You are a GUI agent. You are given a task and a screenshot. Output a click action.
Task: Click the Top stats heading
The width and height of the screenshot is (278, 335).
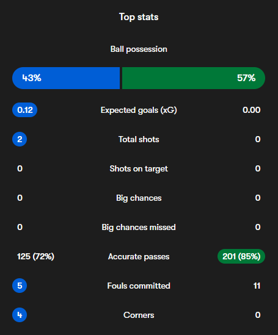139,17
